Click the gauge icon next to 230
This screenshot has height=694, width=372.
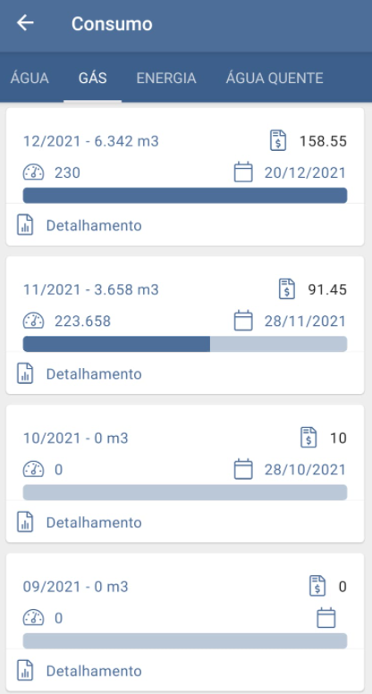(33, 172)
